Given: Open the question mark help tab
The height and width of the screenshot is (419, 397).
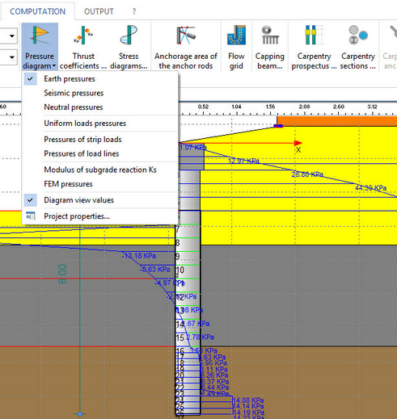Looking at the screenshot, I should point(134,11).
